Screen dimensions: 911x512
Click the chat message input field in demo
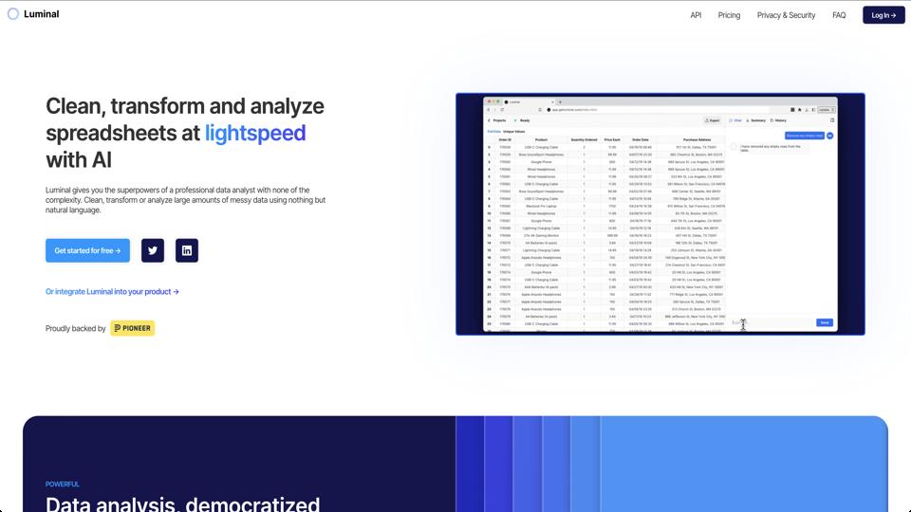pyautogui.click(x=771, y=322)
